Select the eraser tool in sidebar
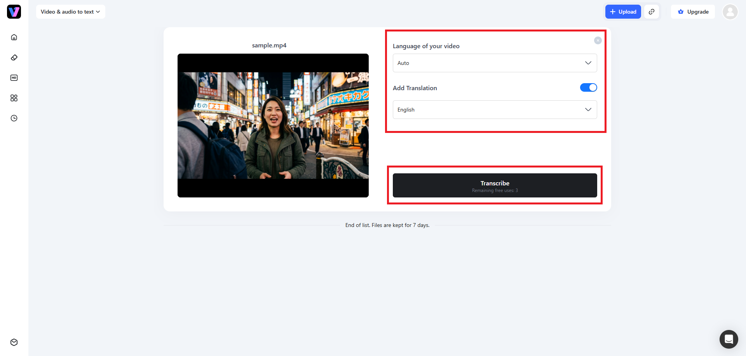 [x=14, y=58]
